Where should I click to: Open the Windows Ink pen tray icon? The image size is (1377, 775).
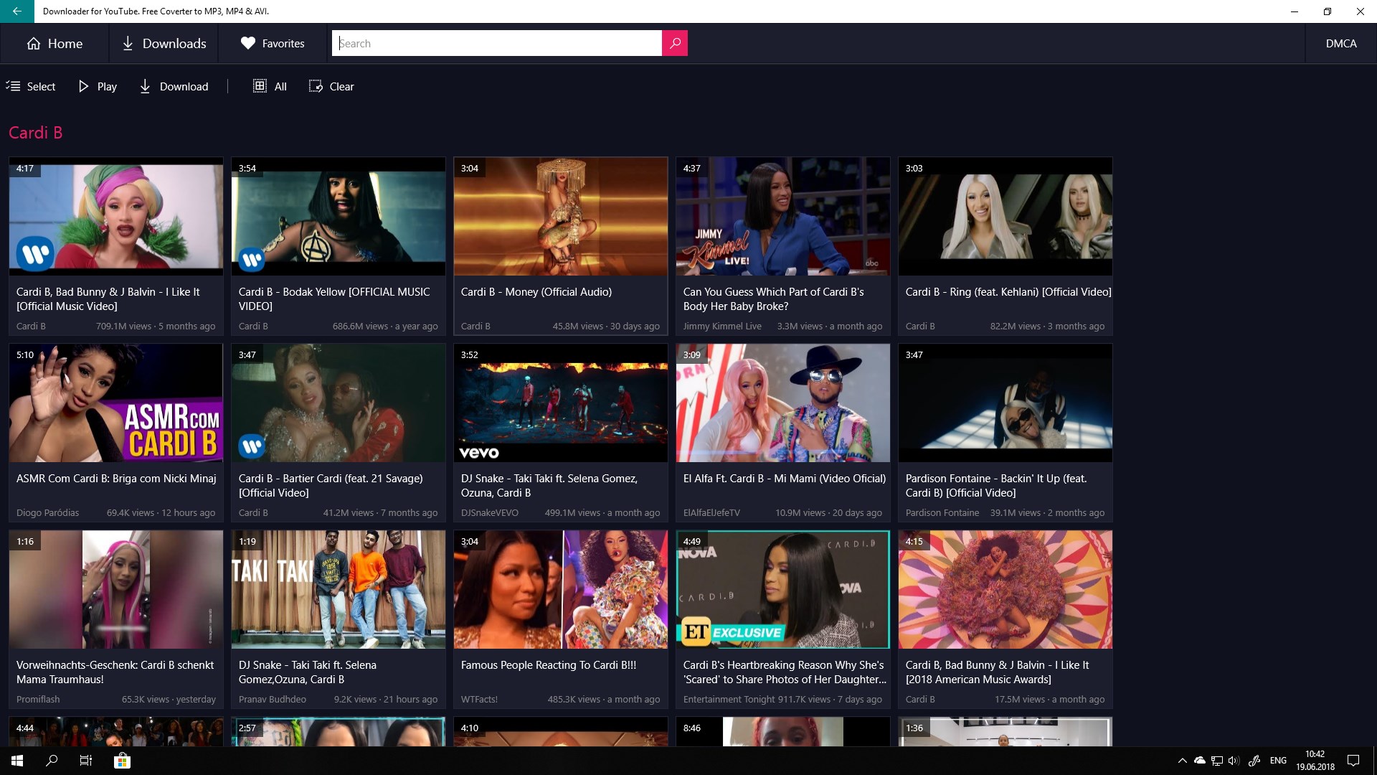click(x=1254, y=761)
